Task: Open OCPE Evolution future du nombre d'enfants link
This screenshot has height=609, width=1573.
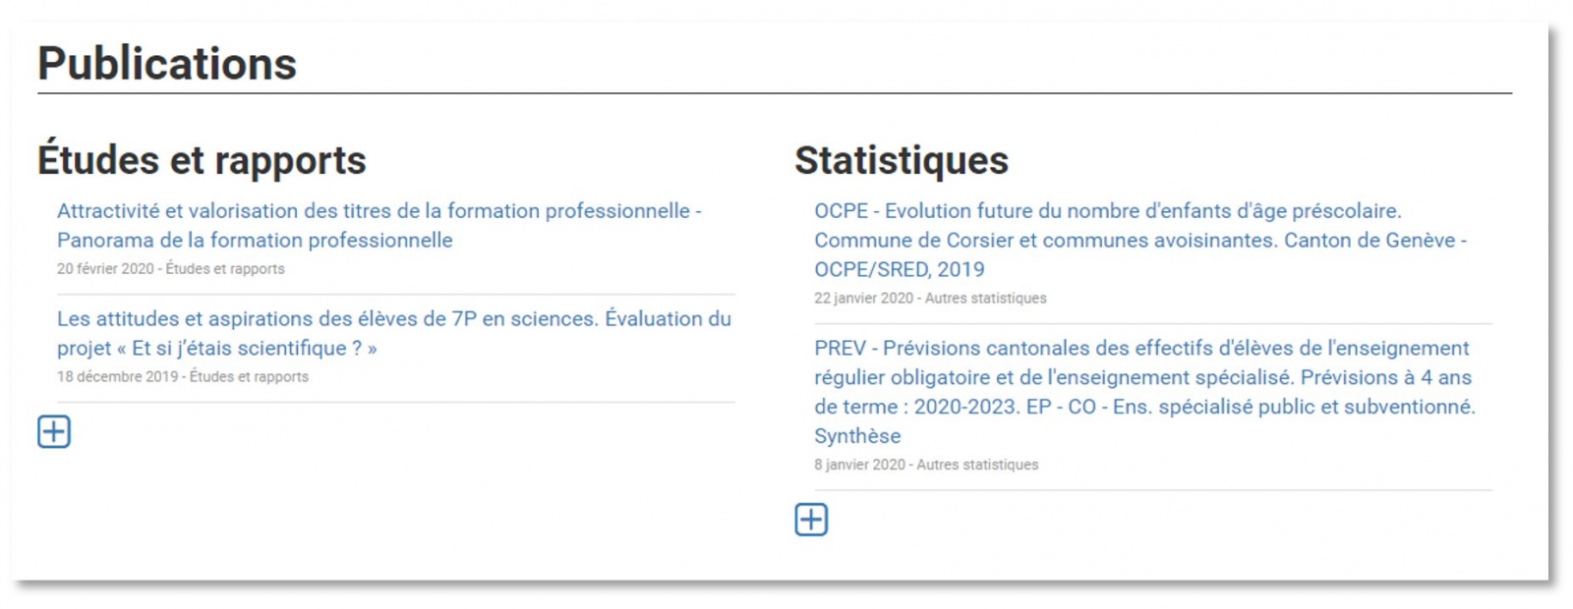Action: (x=1140, y=240)
